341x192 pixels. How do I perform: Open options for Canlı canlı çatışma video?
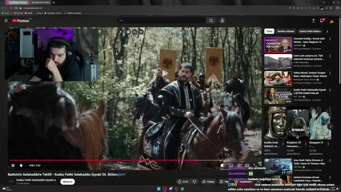point(330,56)
